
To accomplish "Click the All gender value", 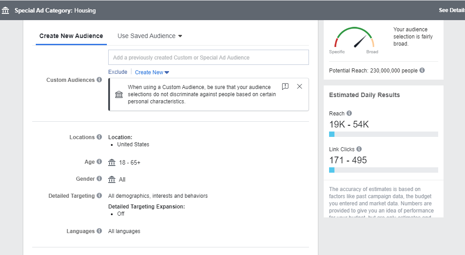I will (x=122, y=179).
